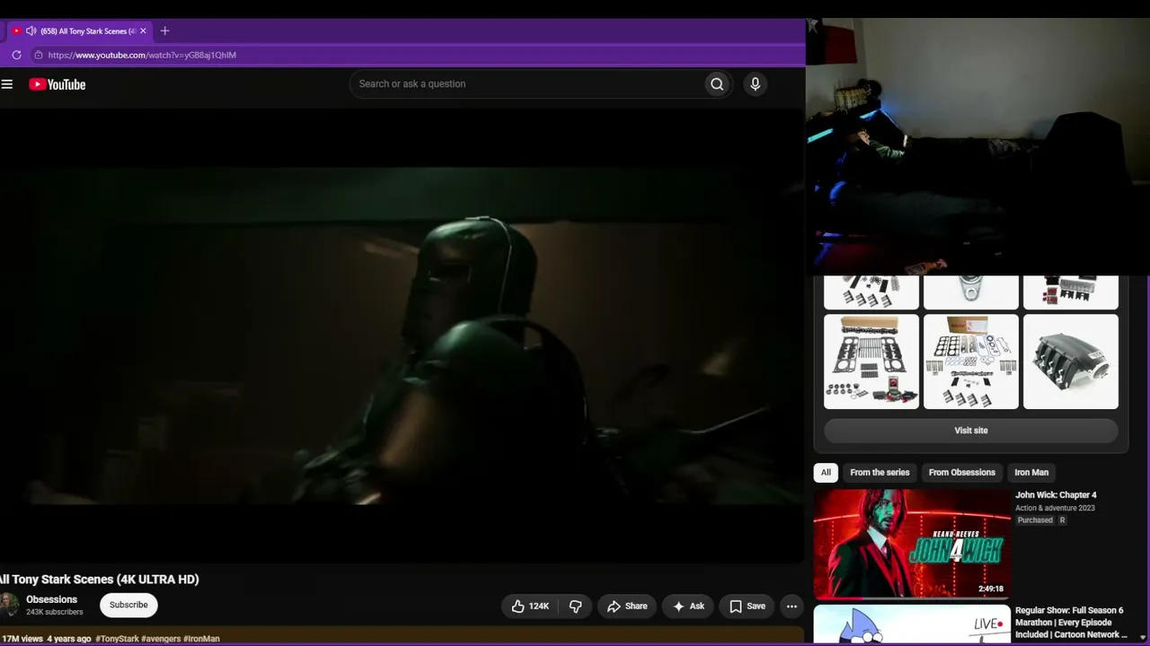The width and height of the screenshot is (1150, 646).
Task: Select the All filter chip
Action: (x=826, y=473)
